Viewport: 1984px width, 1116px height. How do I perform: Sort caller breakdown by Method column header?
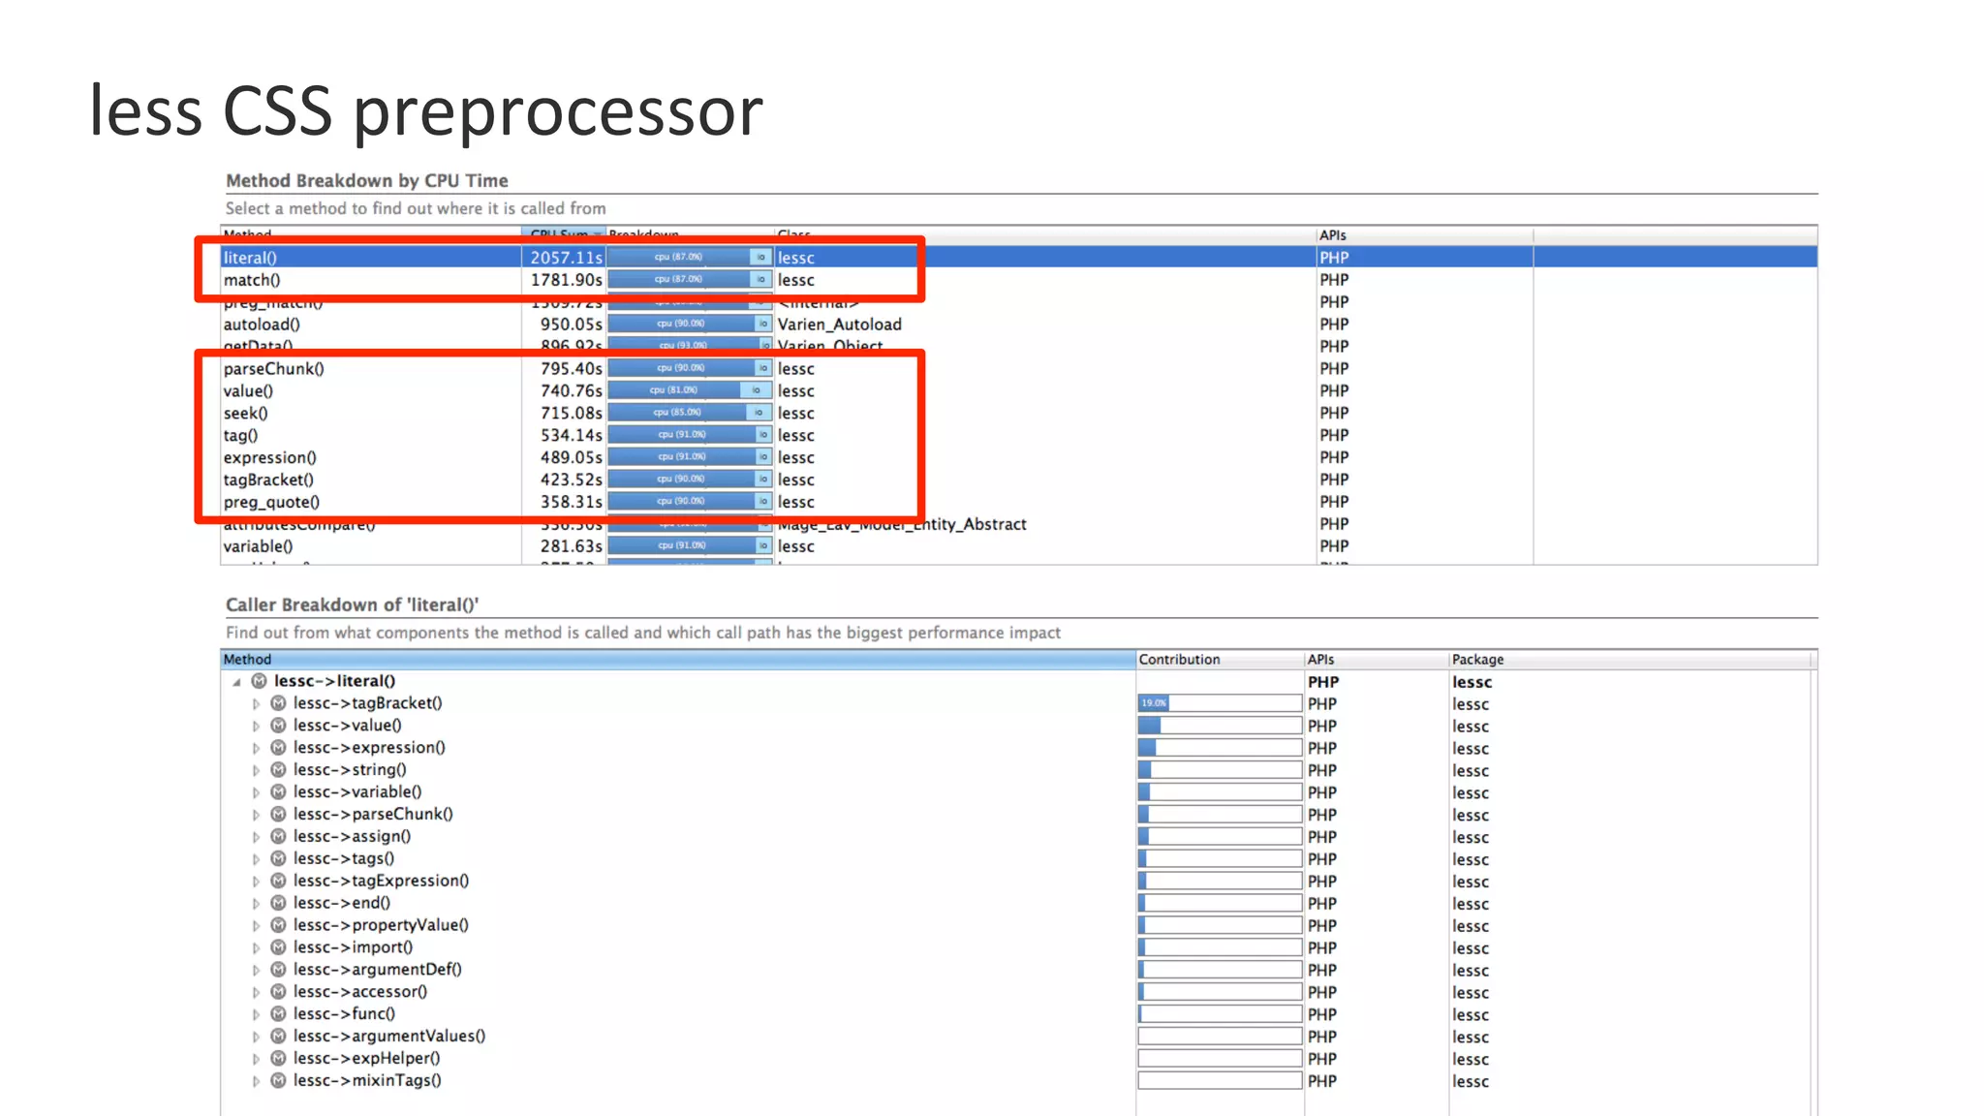[678, 660]
